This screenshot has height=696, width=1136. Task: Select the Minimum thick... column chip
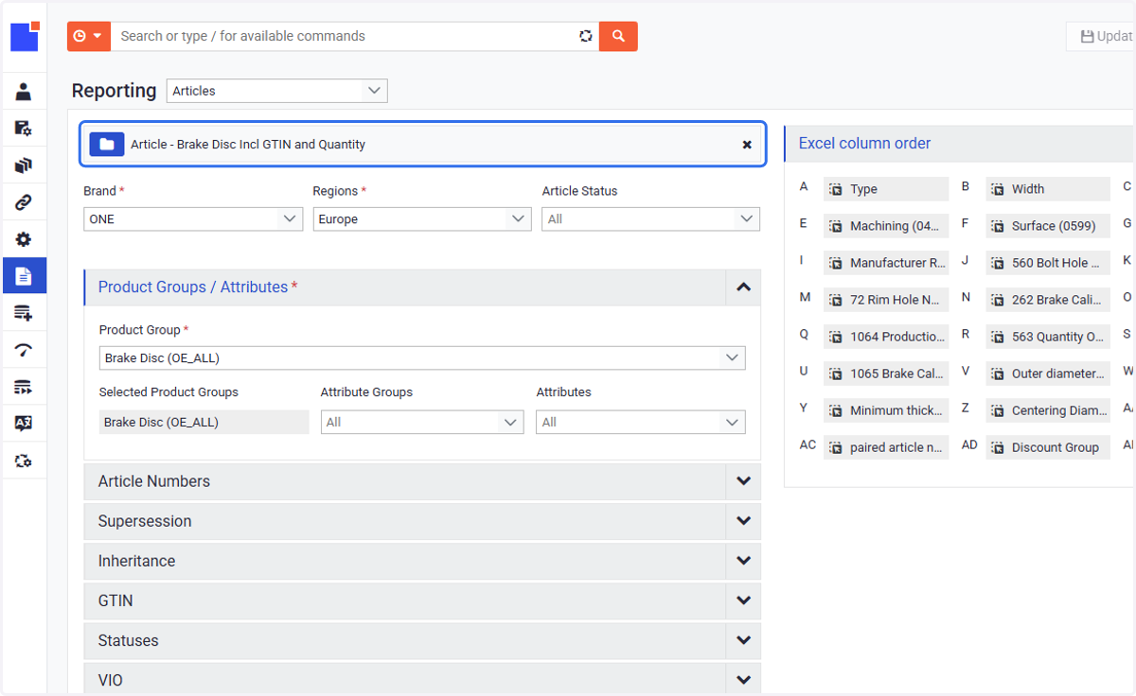pos(886,410)
